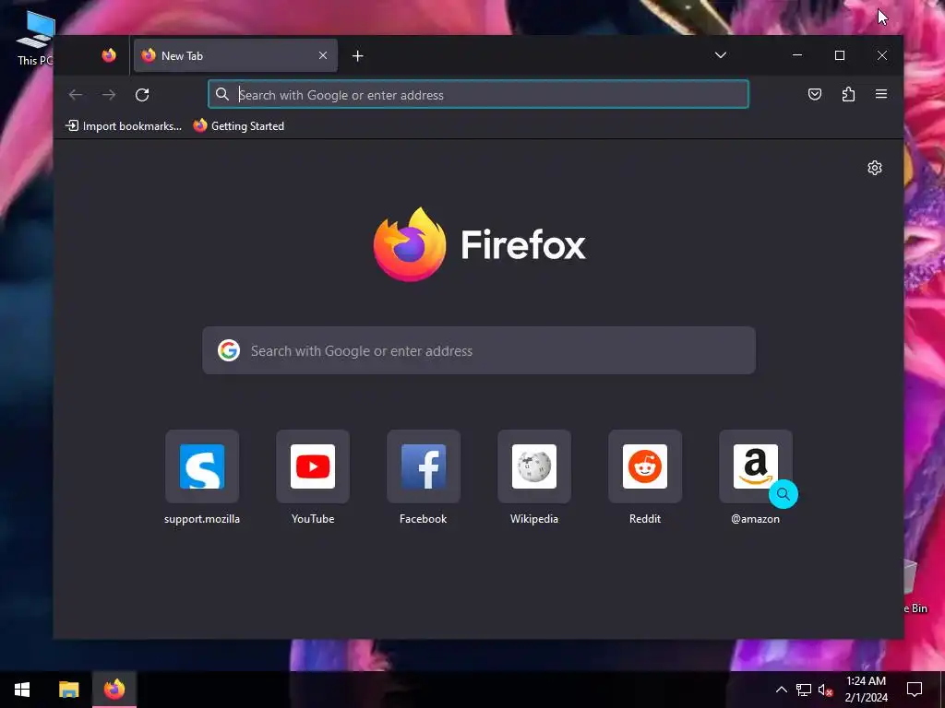Focus the address bar search field

click(479, 95)
